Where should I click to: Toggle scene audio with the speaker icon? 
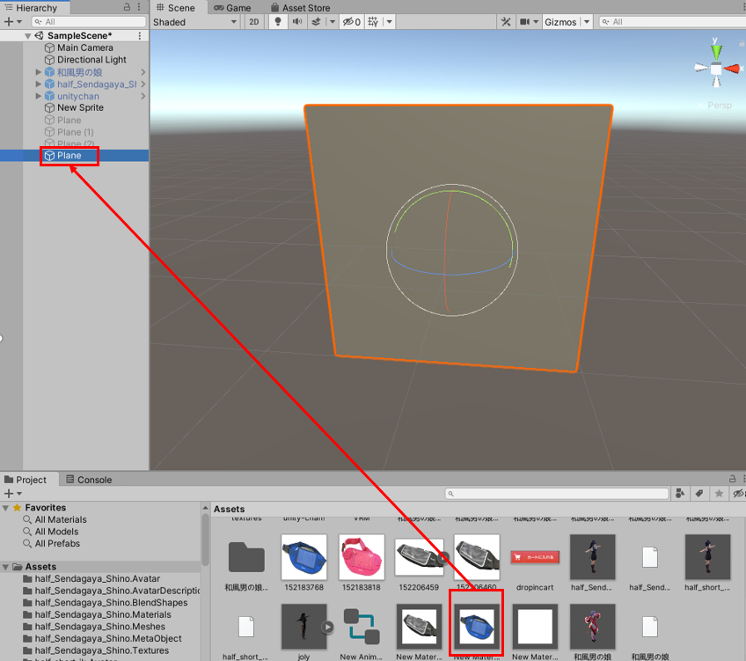[297, 21]
